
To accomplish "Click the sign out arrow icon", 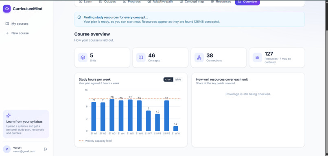I will (46, 149).
